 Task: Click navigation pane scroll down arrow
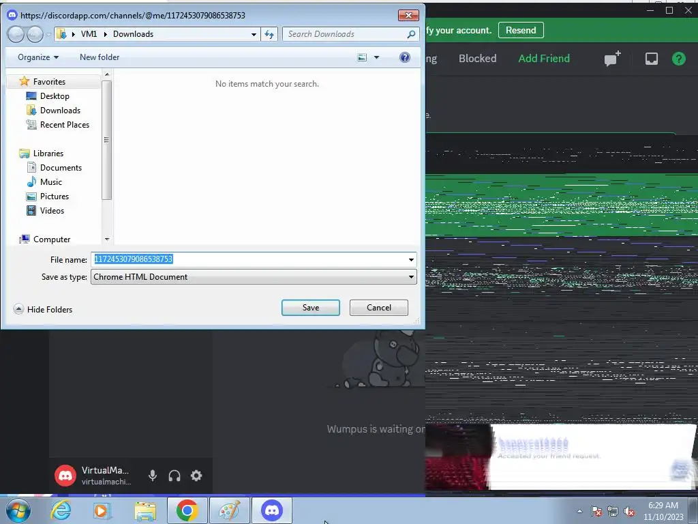pos(107,239)
